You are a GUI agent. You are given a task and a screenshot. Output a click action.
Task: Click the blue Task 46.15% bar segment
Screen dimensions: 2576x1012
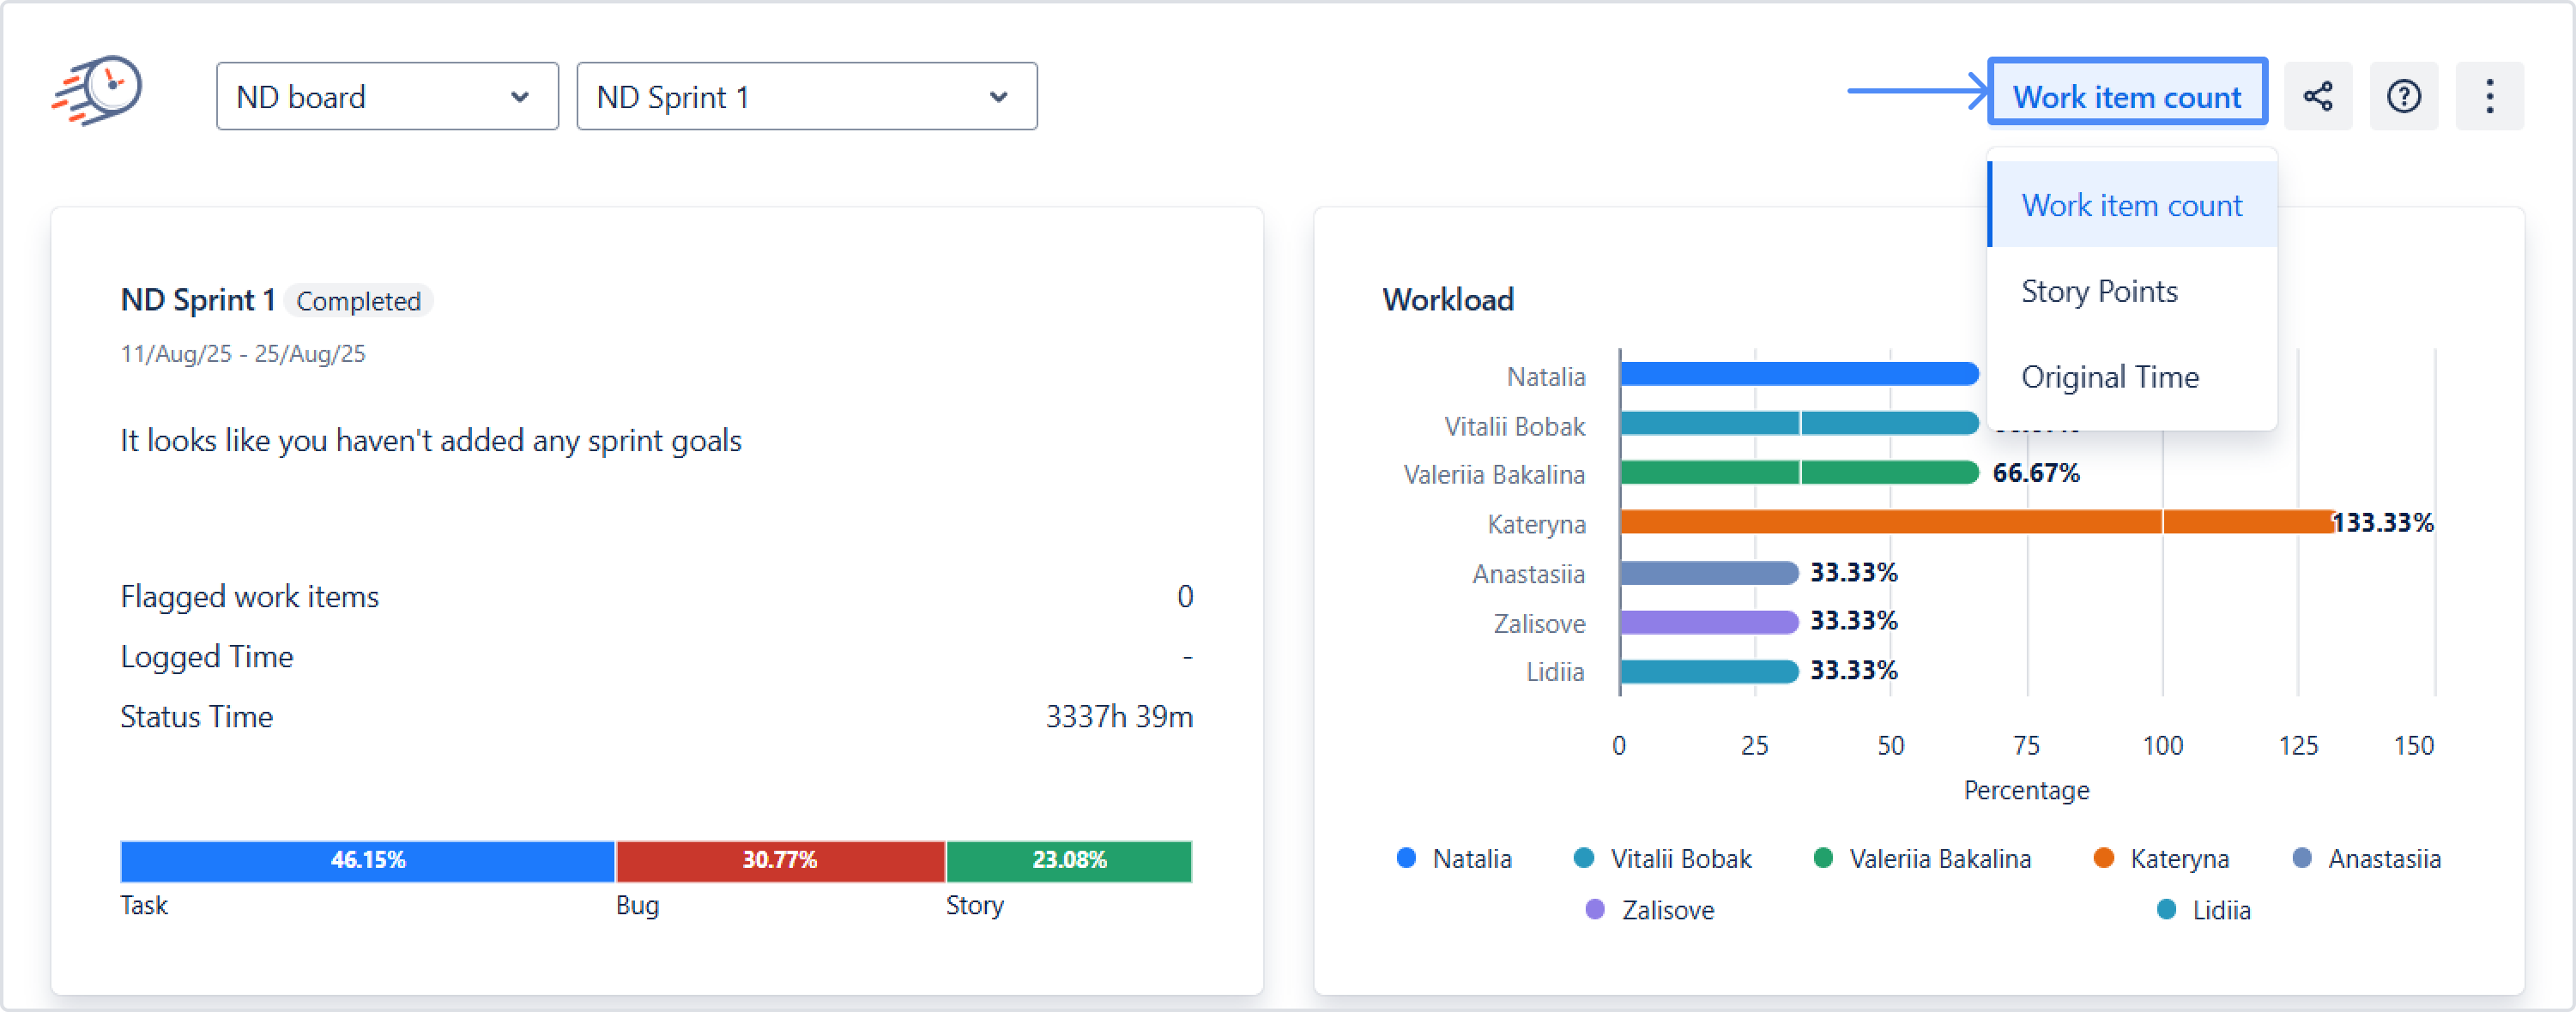367,861
